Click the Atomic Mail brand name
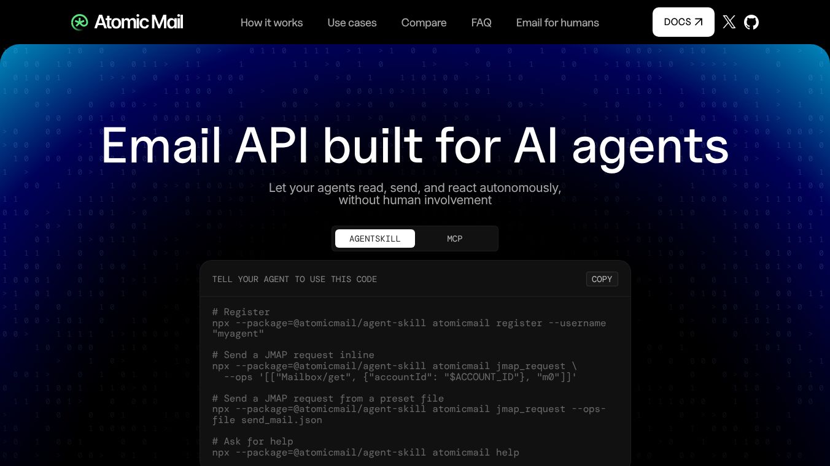 click(139, 22)
